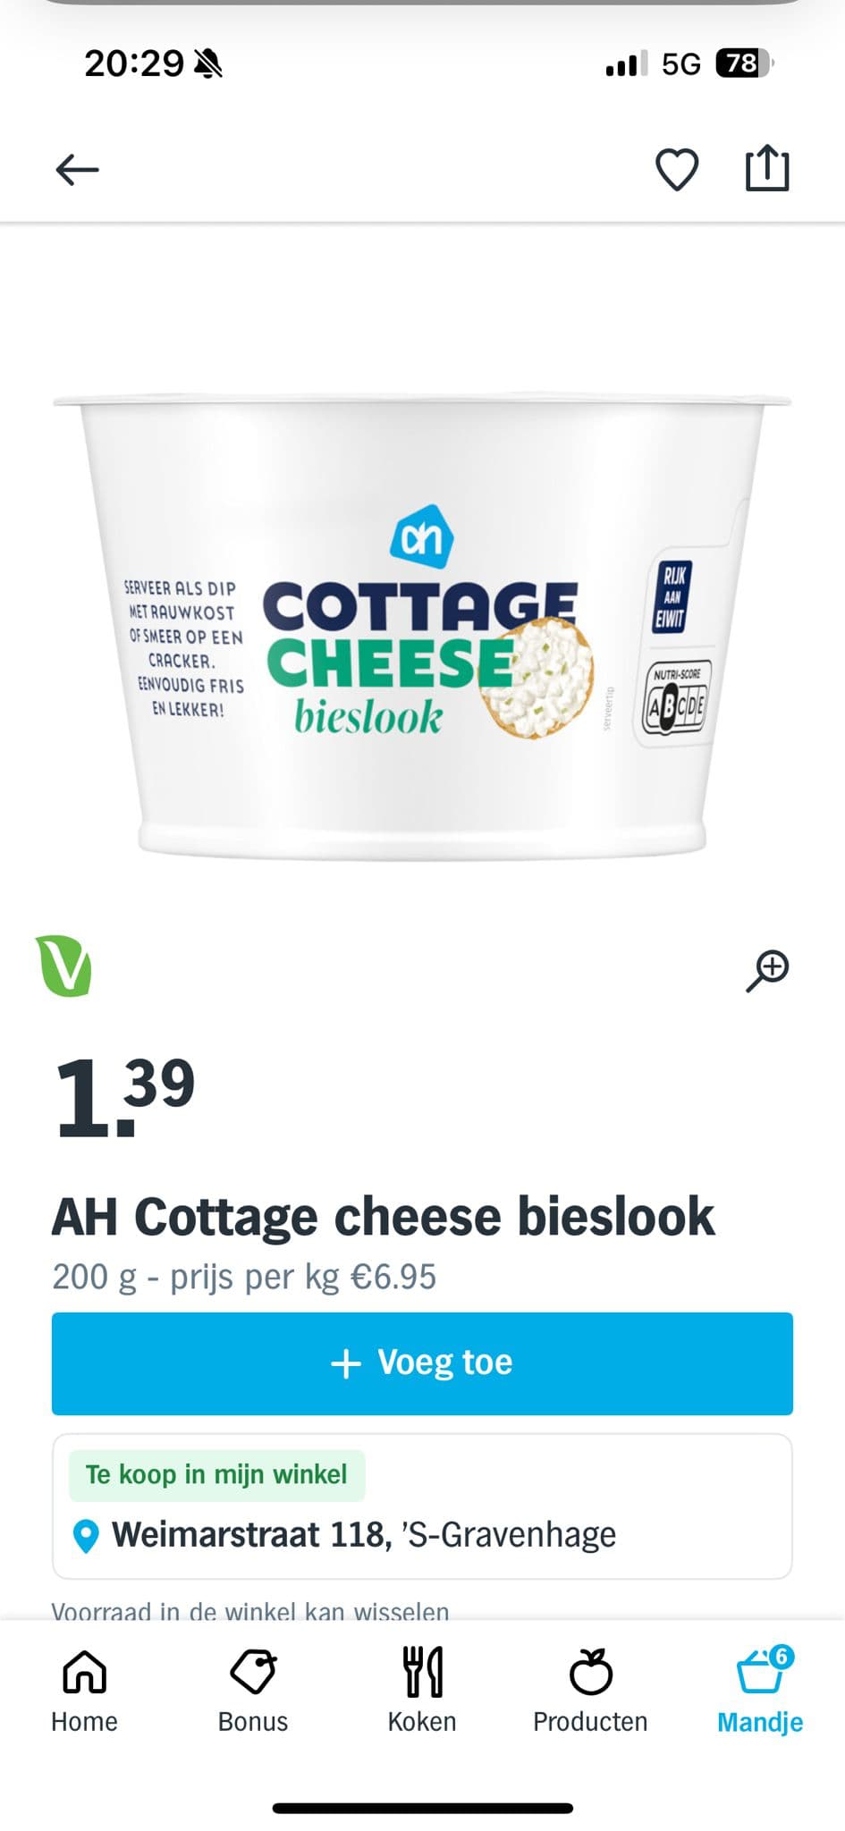Tap the 5G battery status indicator
This screenshot has width=845, height=1831.
point(742,63)
